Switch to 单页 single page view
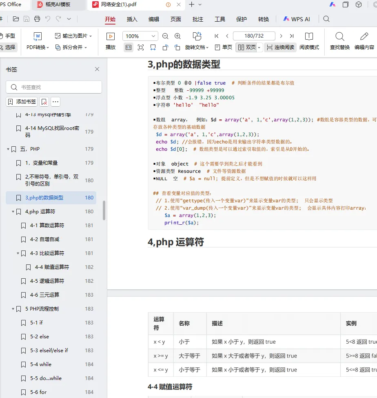This screenshot has width=377, height=398. (223, 47)
